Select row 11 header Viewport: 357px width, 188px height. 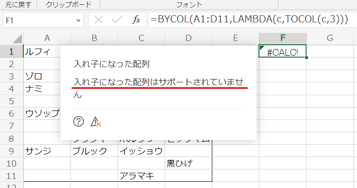pyautogui.click(x=11, y=176)
